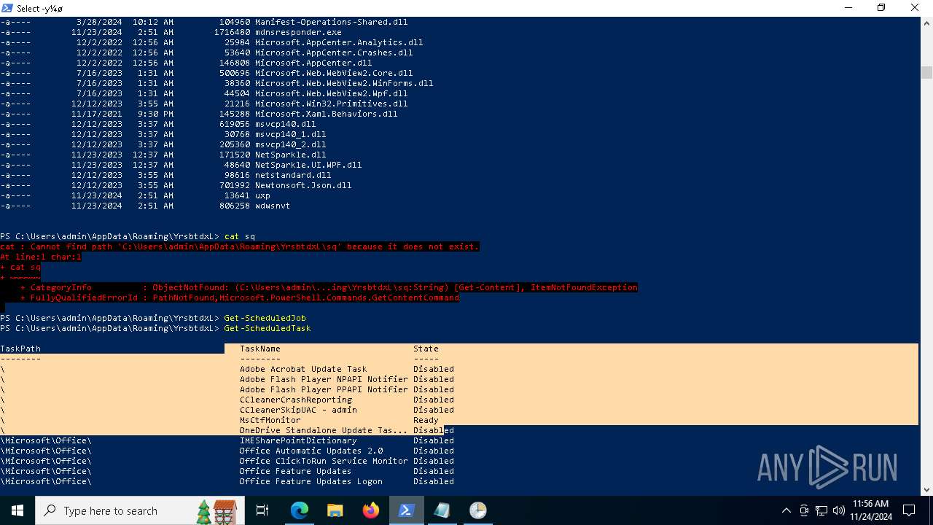Open the volume control tray icon
This screenshot has width=933, height=525.
839,510
